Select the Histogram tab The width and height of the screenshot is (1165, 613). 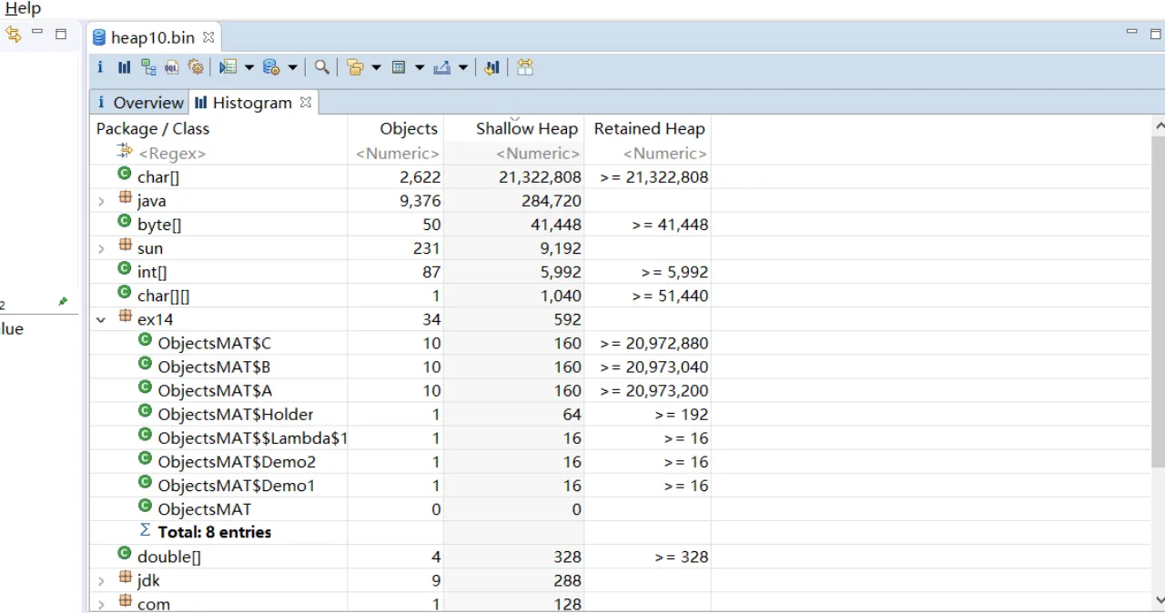point(253,103)
